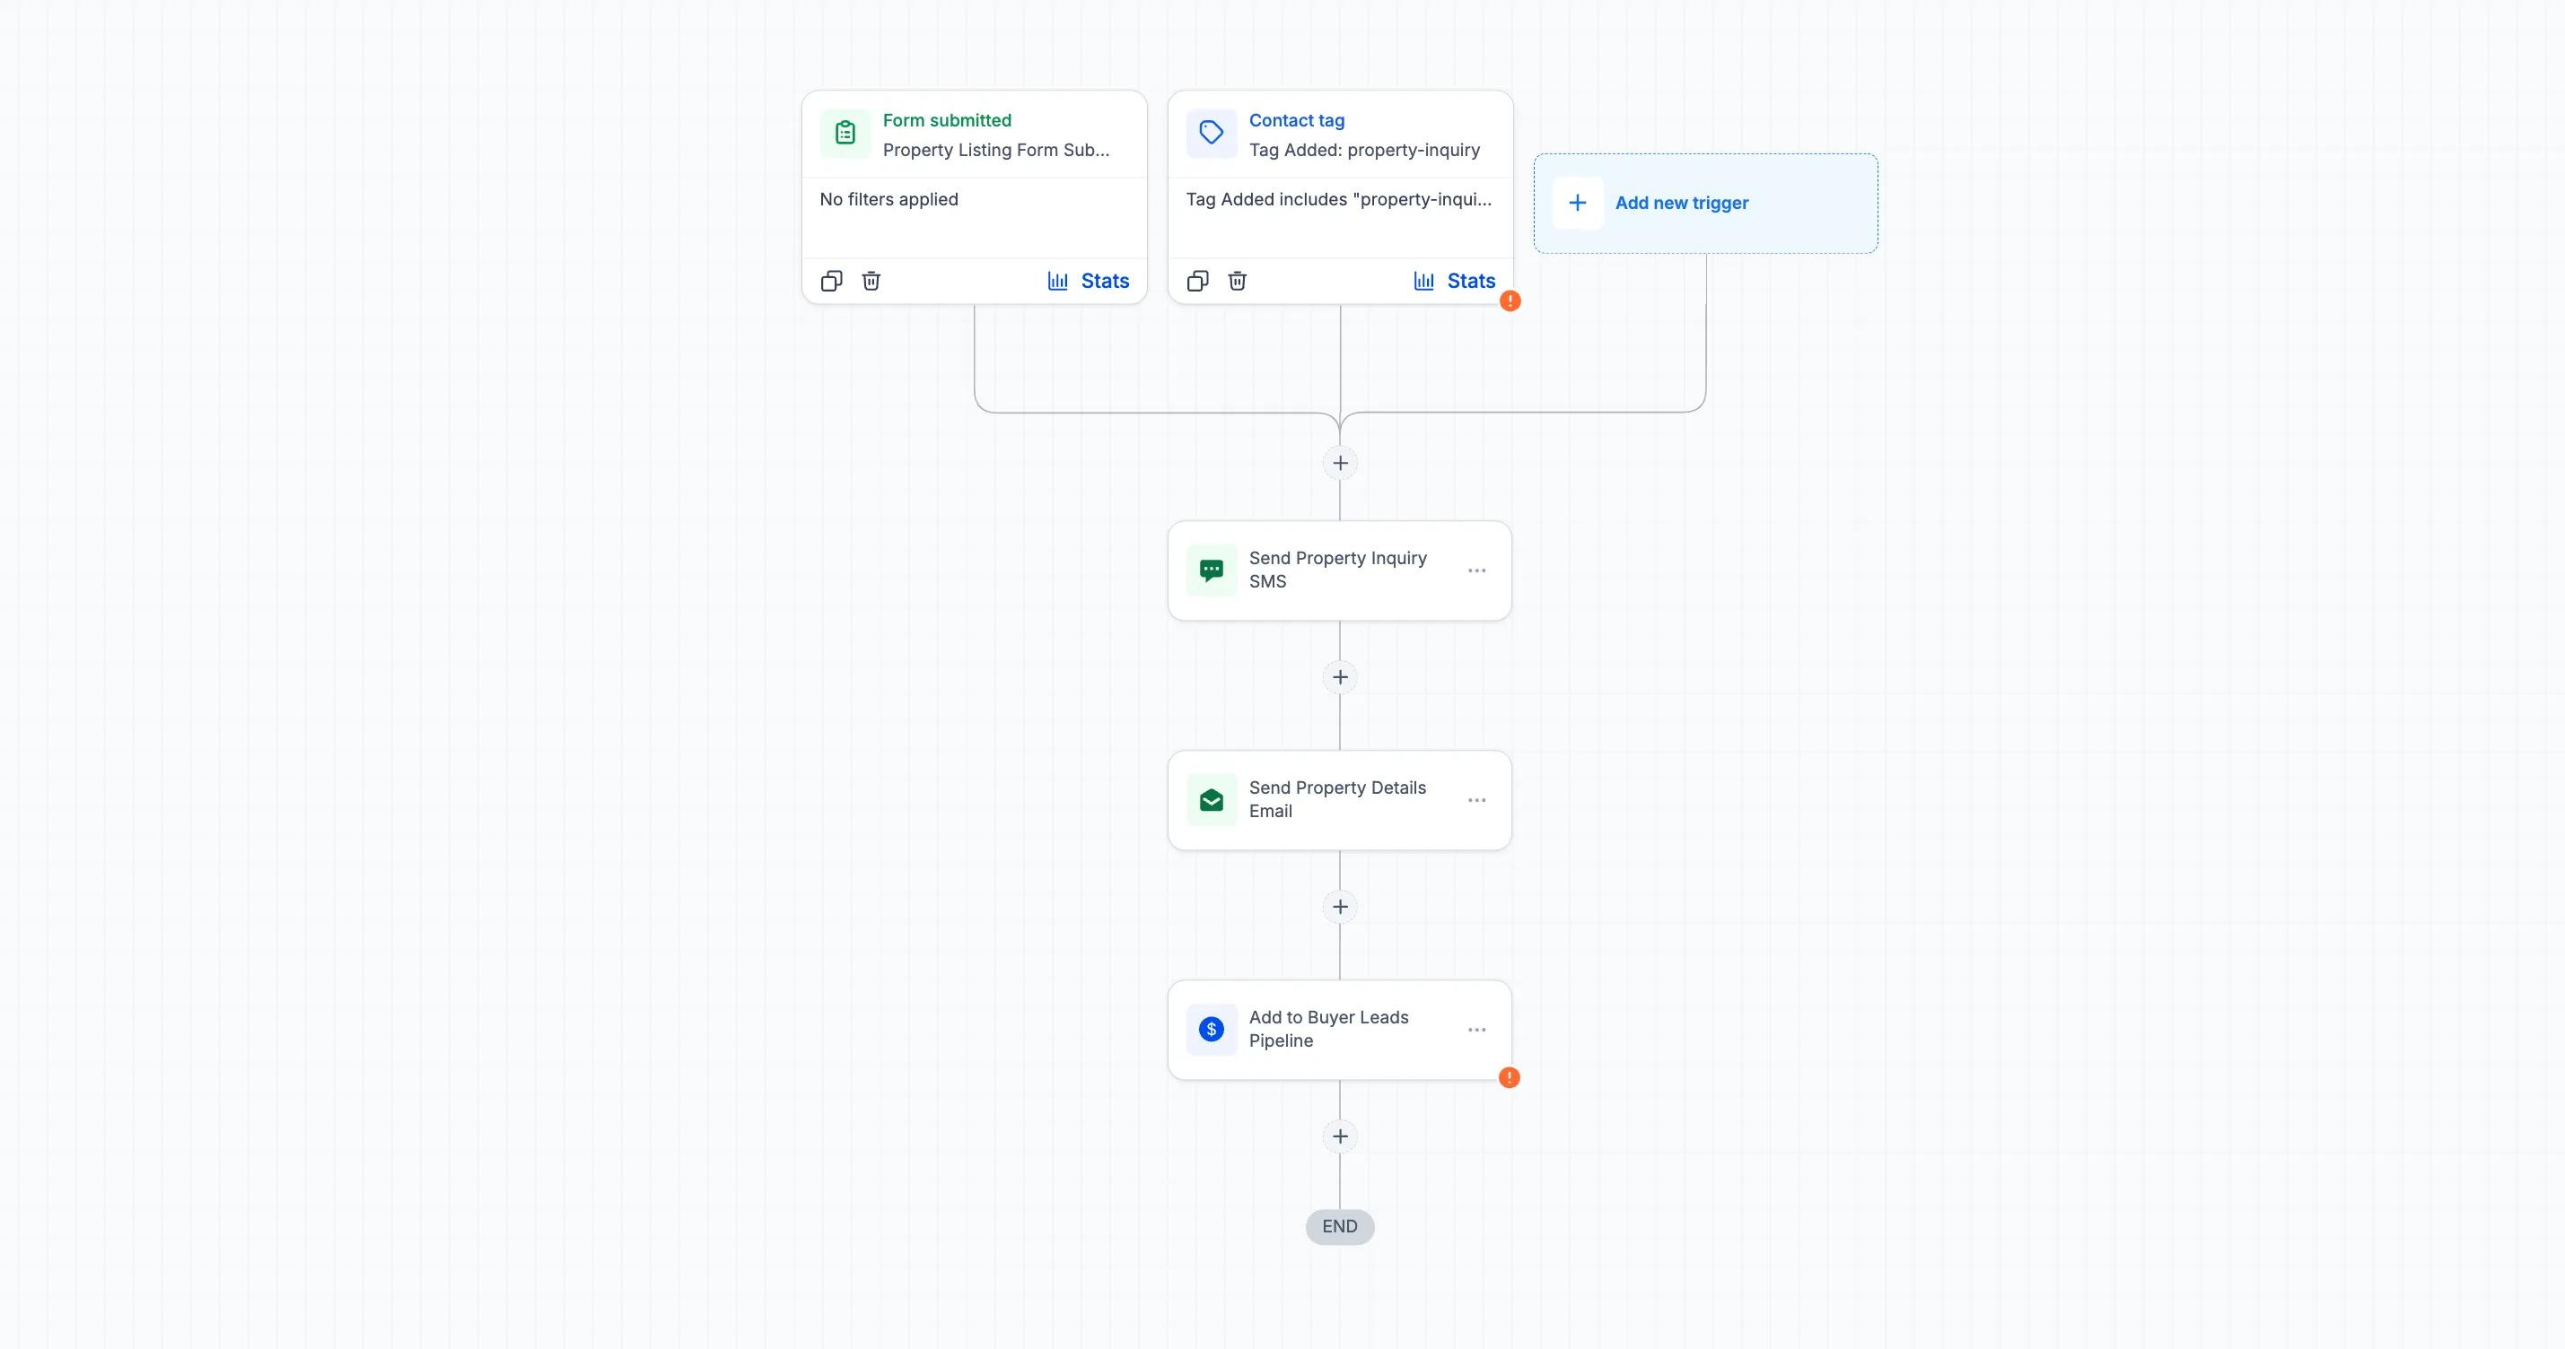Click Add new trigger
2565x1349 pixels.
coord(1706,203)
